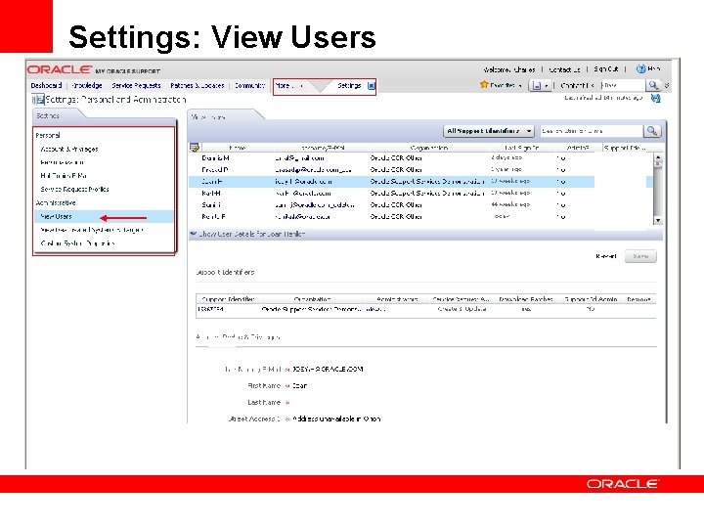Open the Settings tab label

[x=349, y=85]
